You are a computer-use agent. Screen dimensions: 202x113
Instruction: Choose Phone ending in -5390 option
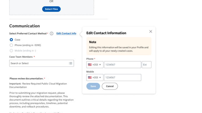point(11,45)
